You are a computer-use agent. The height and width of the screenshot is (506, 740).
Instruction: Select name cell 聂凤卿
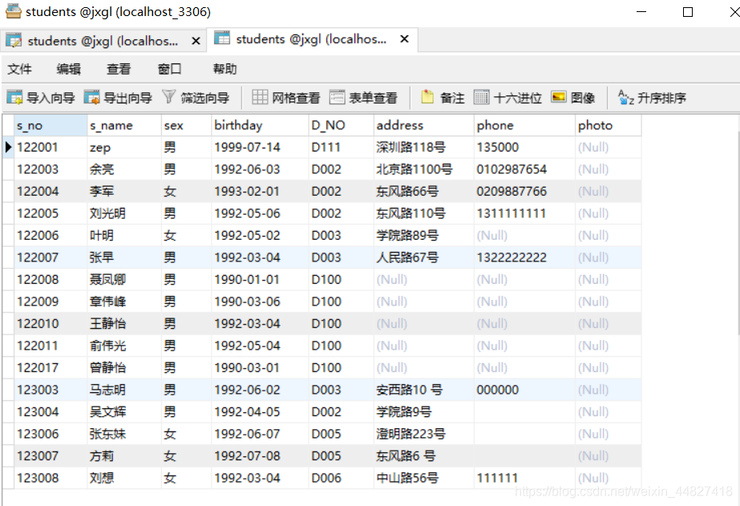(x=124, y=279)
